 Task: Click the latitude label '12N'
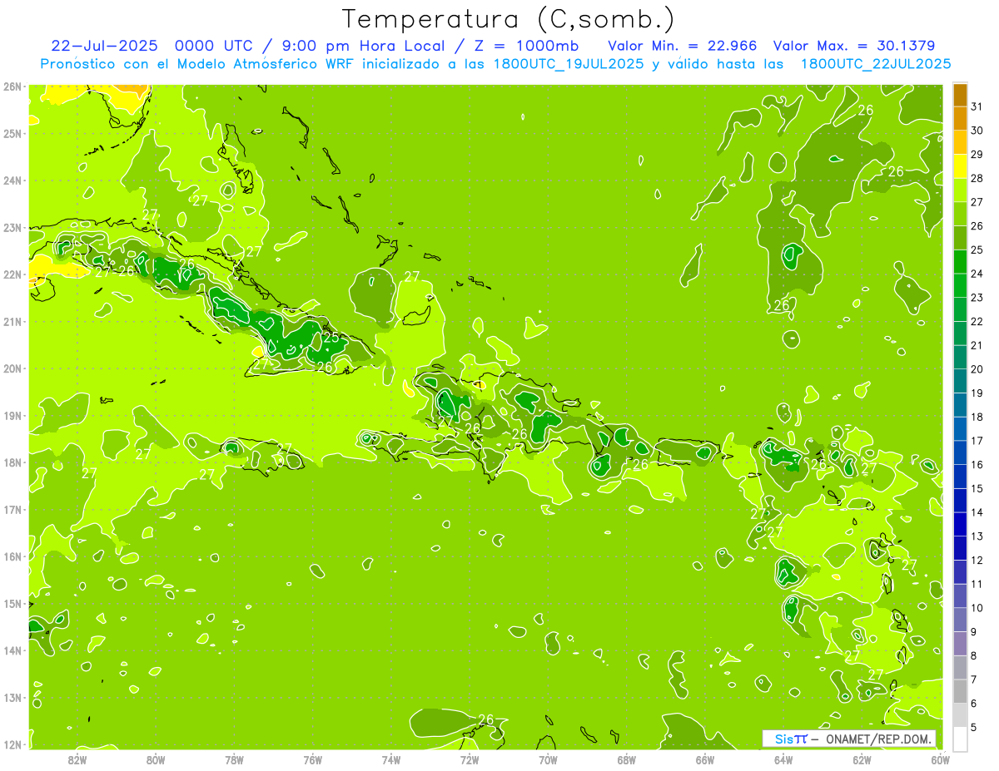(12, 744)
